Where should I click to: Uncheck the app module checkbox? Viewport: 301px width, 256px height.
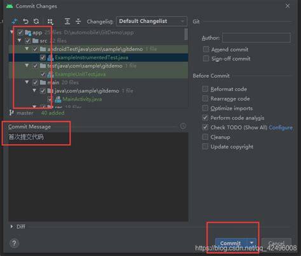[x=20, y=32]
